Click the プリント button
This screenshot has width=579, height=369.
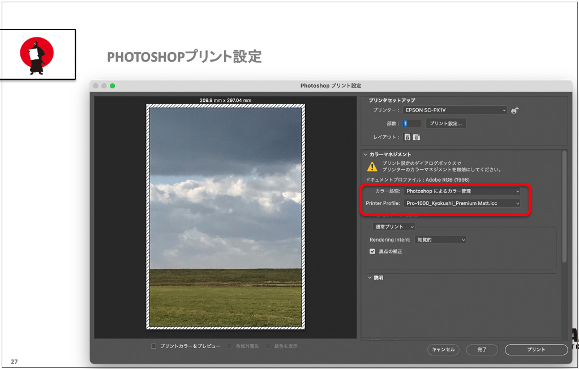(x=536, y=349)
